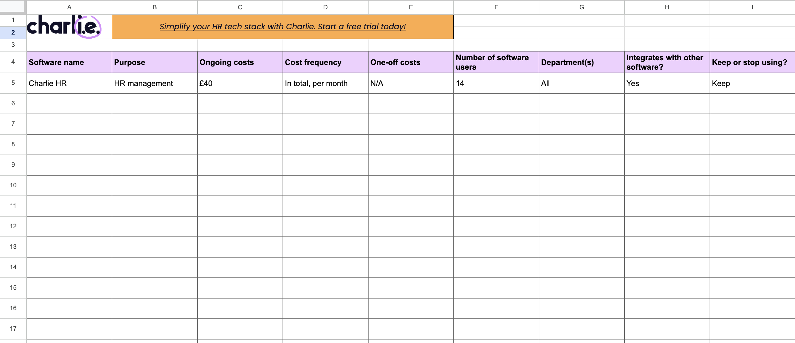Click the In total, per month cell
The width and height of the screenshot is (795, 343).
325,83
